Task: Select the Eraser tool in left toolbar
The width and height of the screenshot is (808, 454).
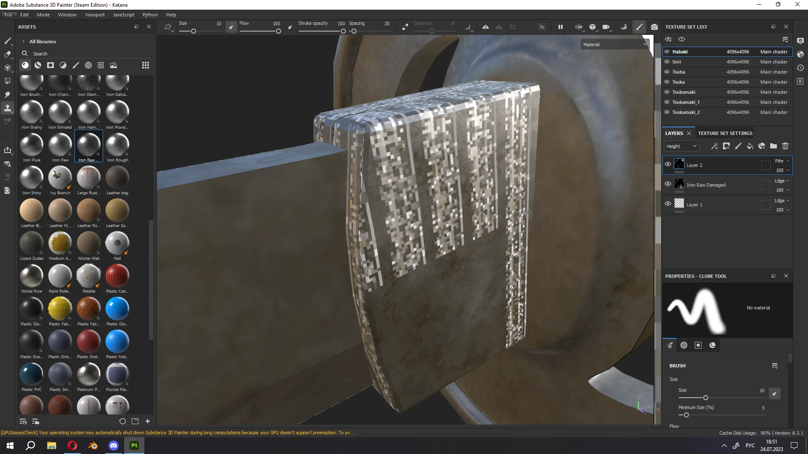Action: click(x=7, y=54)
